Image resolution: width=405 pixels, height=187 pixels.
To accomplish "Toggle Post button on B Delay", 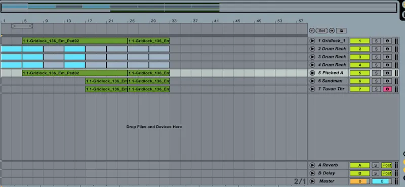I will pyautogui.click(x=387, y=173).
